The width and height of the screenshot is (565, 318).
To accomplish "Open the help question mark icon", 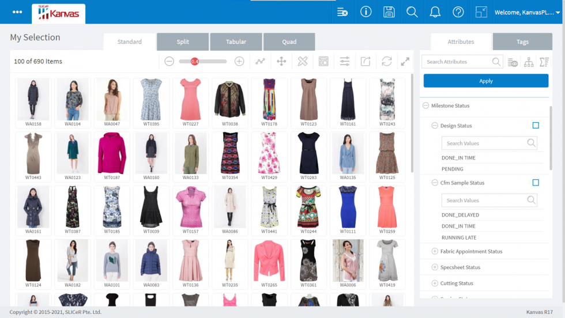I will 458,12.
